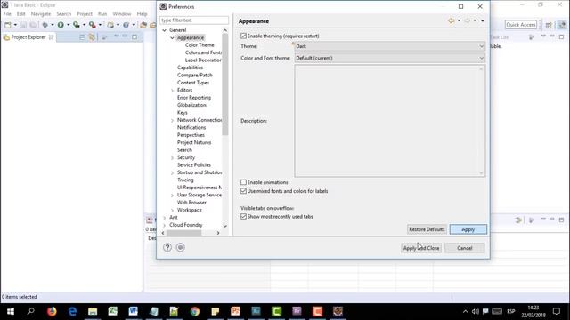The width and height of the screenshot is (570, 320).
Task: Select Color Theme in the preferences tree
Action: pos(199,45)
